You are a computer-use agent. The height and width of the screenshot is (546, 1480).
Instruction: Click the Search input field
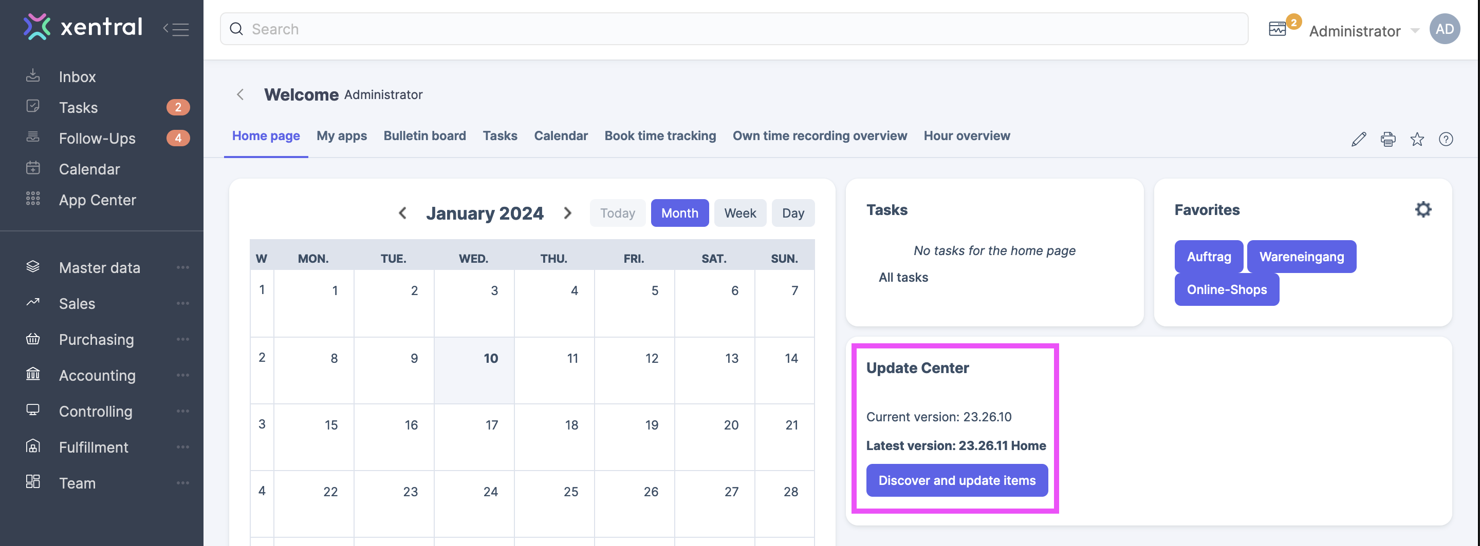[x=734, y=29]
